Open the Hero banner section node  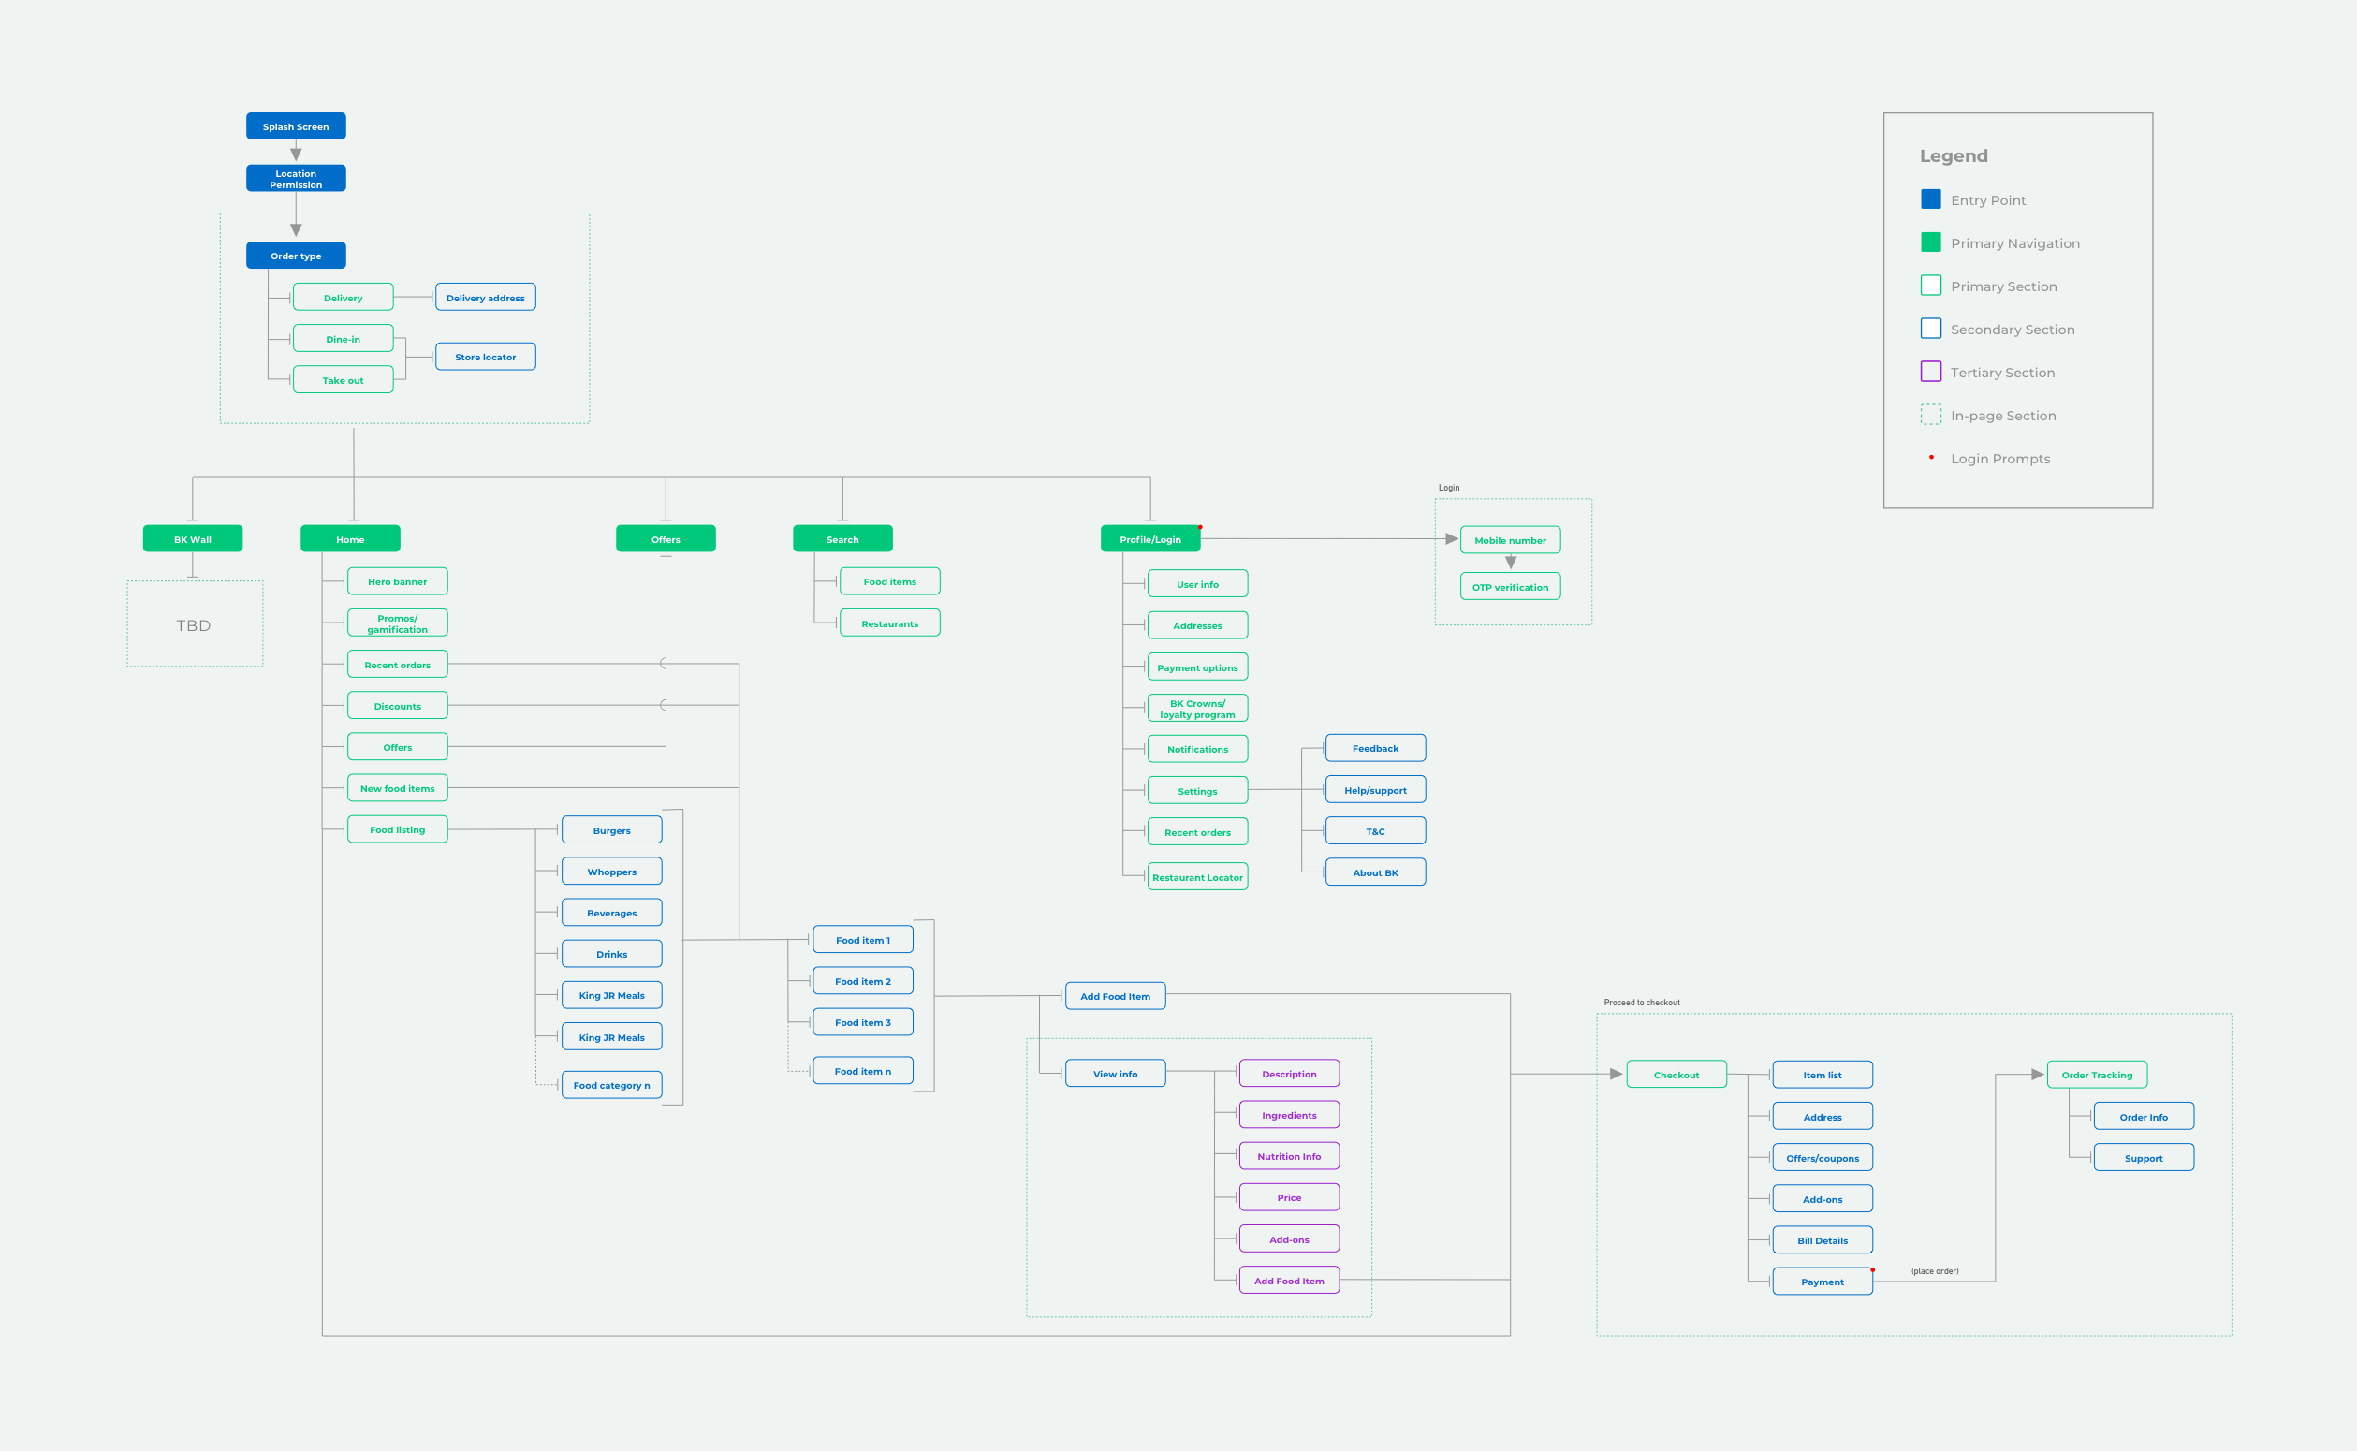tap(396, 580)
